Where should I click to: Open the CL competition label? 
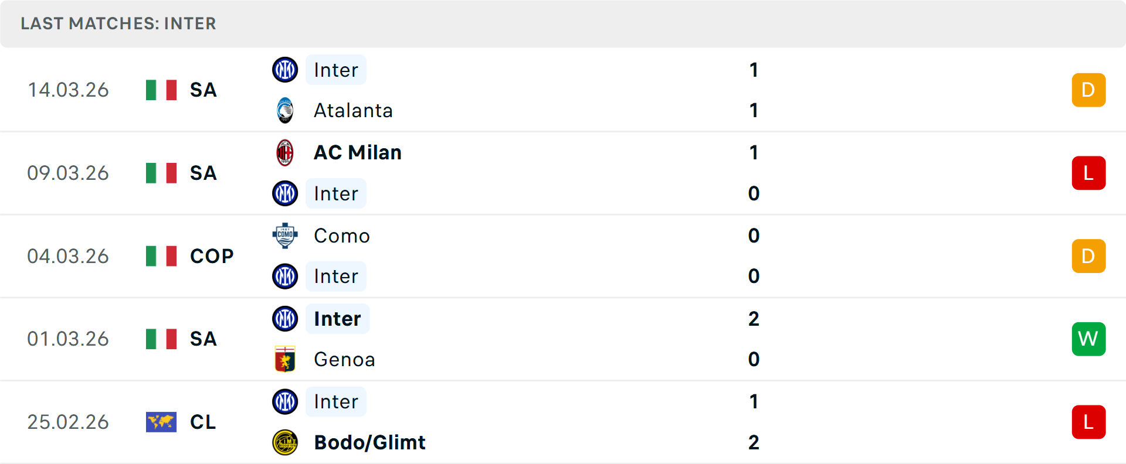(x=202, y=422)
